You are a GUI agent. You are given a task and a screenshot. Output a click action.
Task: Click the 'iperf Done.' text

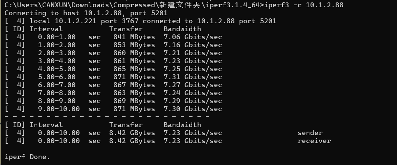[27, 157]
